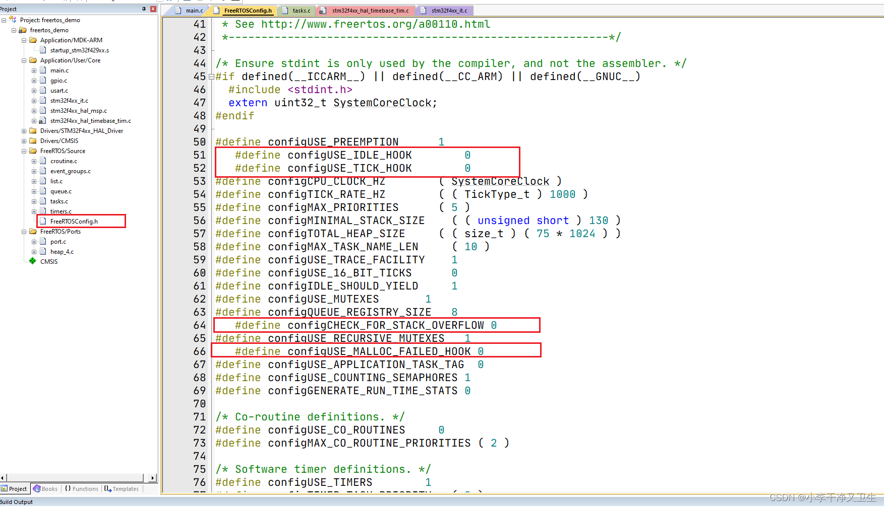Select list.c in the project tree
Viewport: 884px width, 507px height.
56,181
